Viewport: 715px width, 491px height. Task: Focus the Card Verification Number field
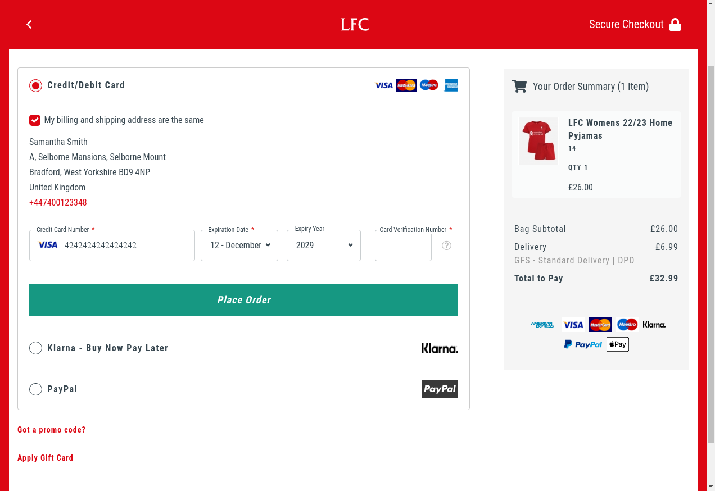click(403, 246)
